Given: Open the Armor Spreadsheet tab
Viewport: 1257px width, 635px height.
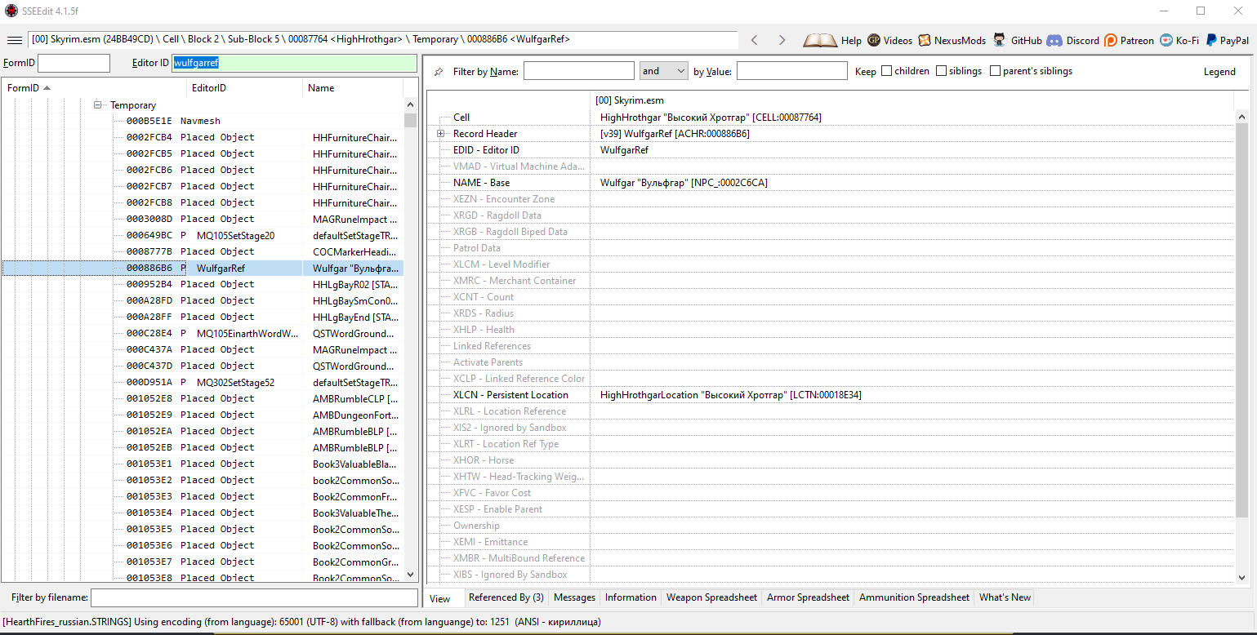Looking at the screenshot, I should pos(808,597).
